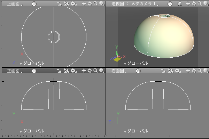Open the 上面図 view selector menu
The image size is (209, 139).
[x=14, y=4]
